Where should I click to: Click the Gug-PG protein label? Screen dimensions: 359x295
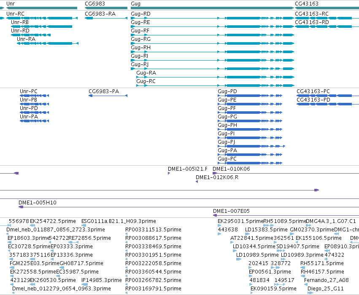pos(227,117)
